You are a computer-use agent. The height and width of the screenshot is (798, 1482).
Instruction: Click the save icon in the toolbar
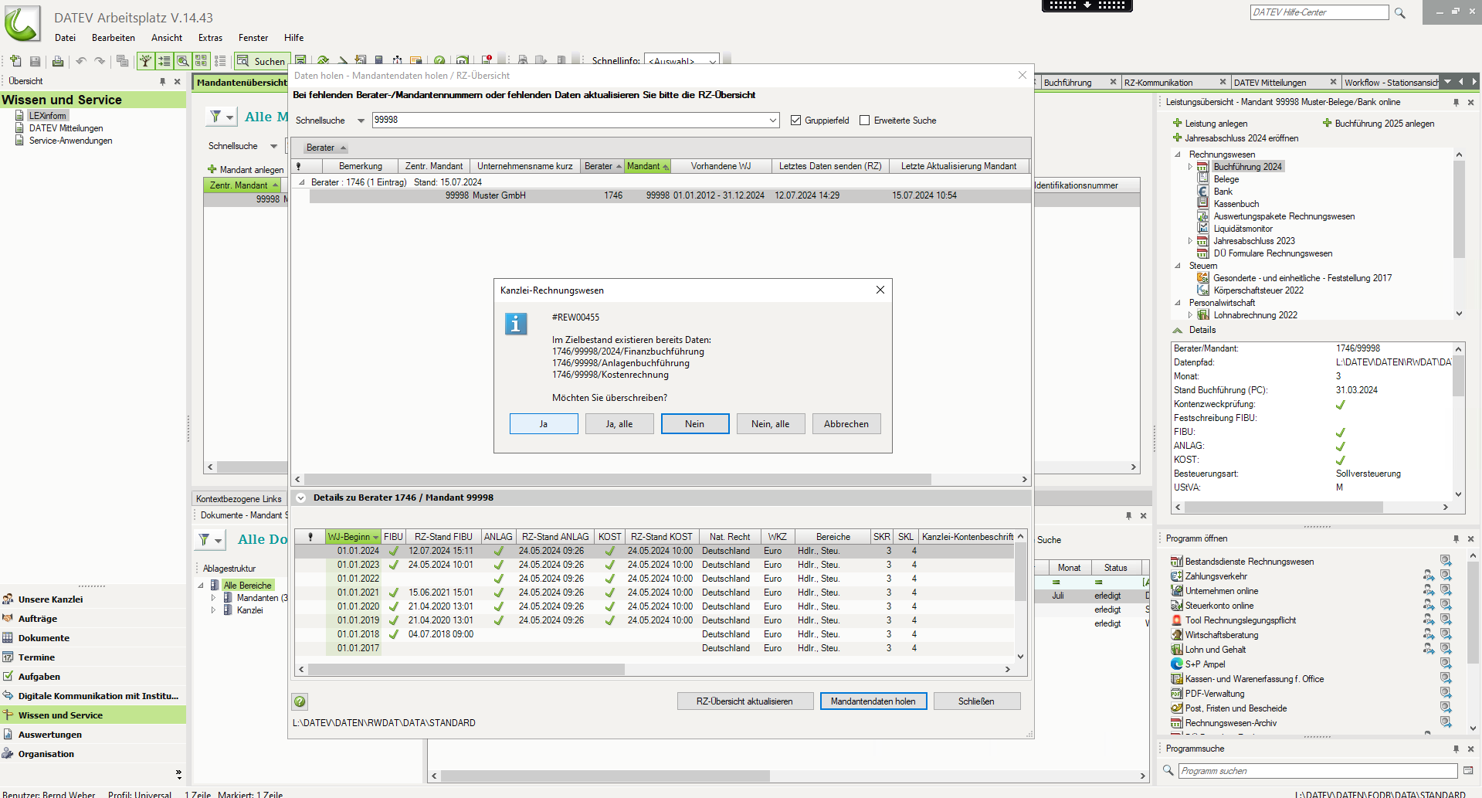tap(35, 61)
